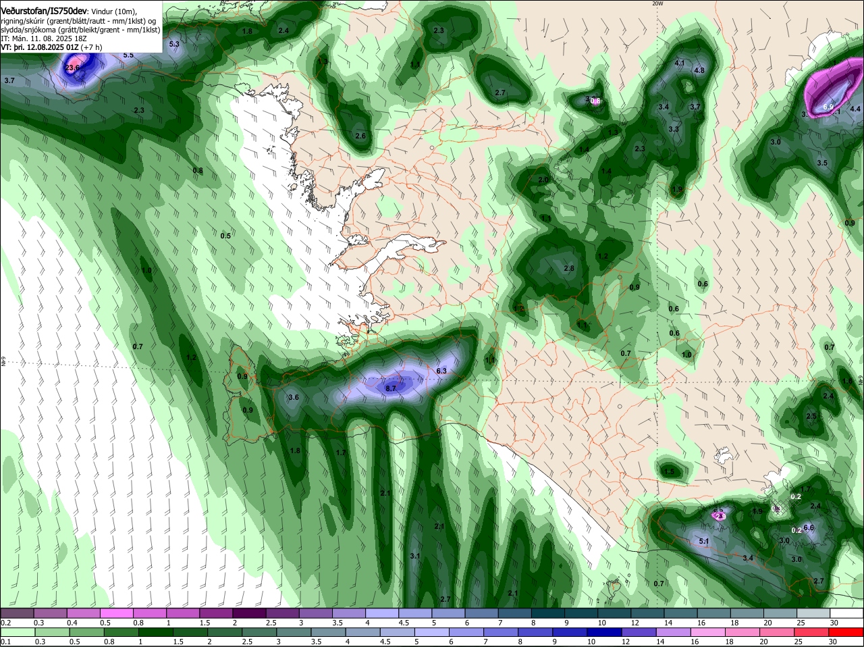Click the darkest purple swatch in the upper legend row
Image resolution: width=864 pixels, height=647 pixels.
tap(248, 613)
